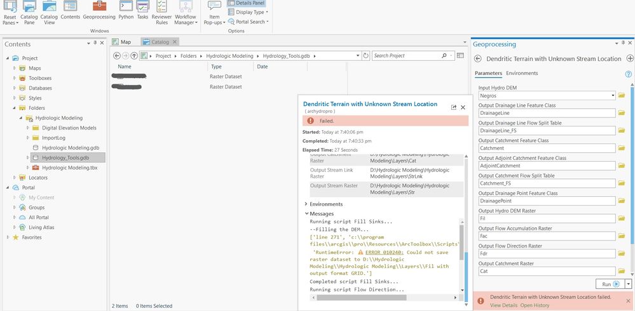Expand the Locators node
This screenshot has height=311, width=635.
15,178
